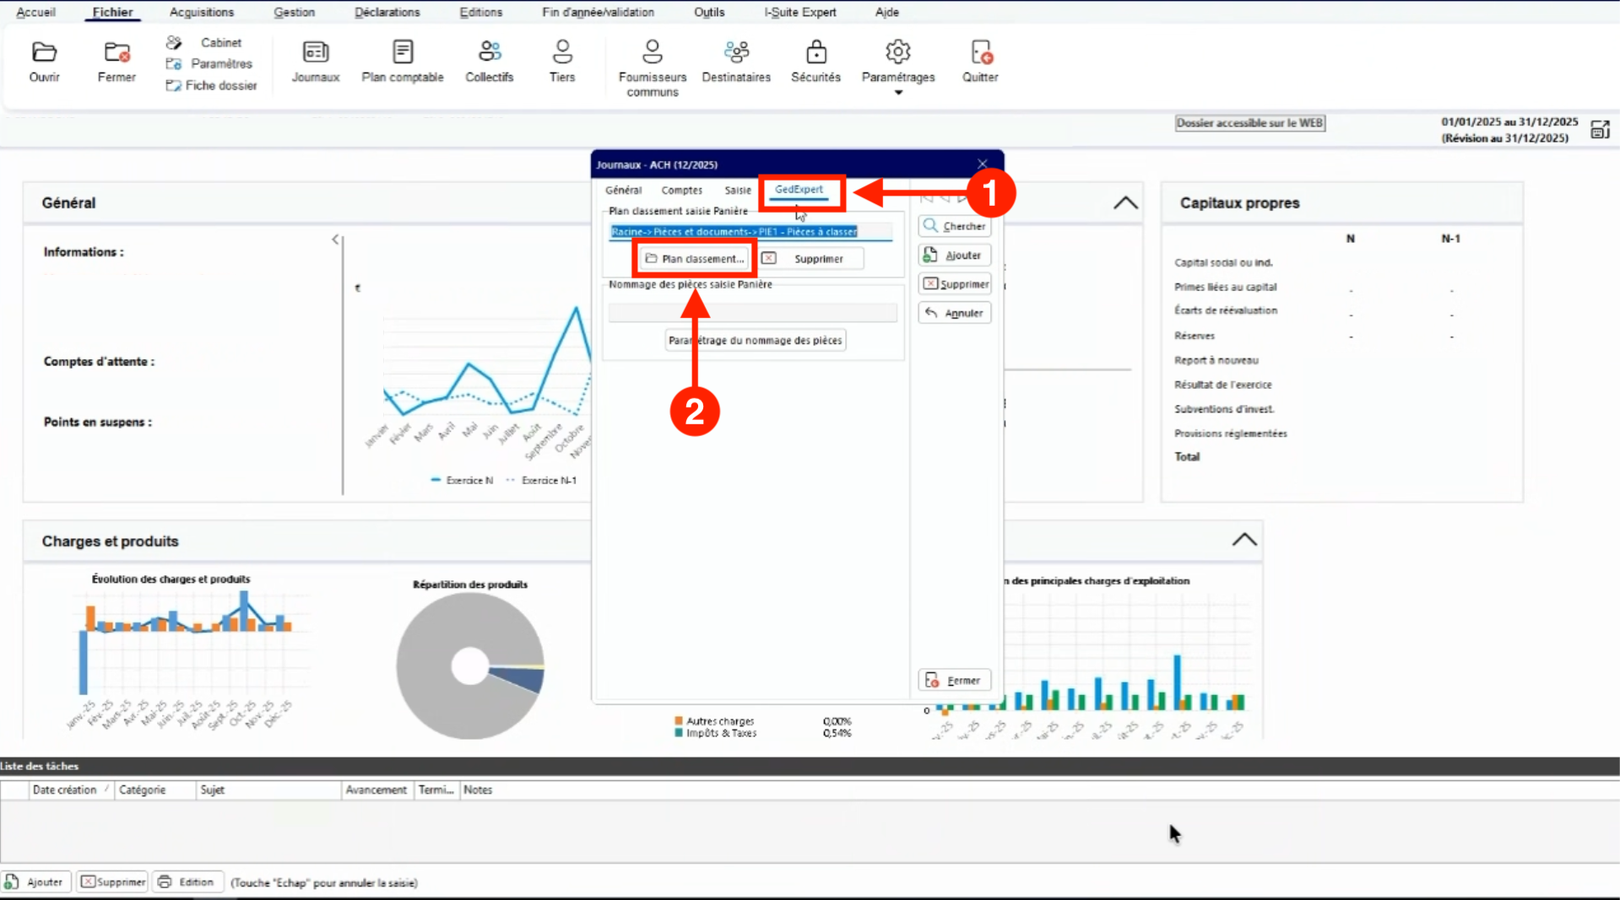The image size is (1620, 900).
Task: Open the Déclarations ribbon tab
Action: point(387,12)
